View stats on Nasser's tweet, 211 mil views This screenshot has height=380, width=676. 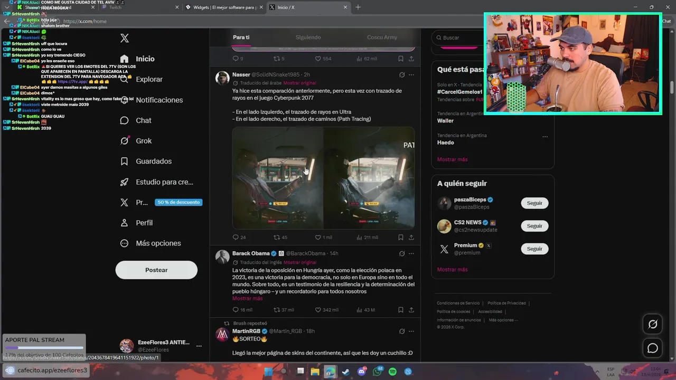click(x=367, y=237)
